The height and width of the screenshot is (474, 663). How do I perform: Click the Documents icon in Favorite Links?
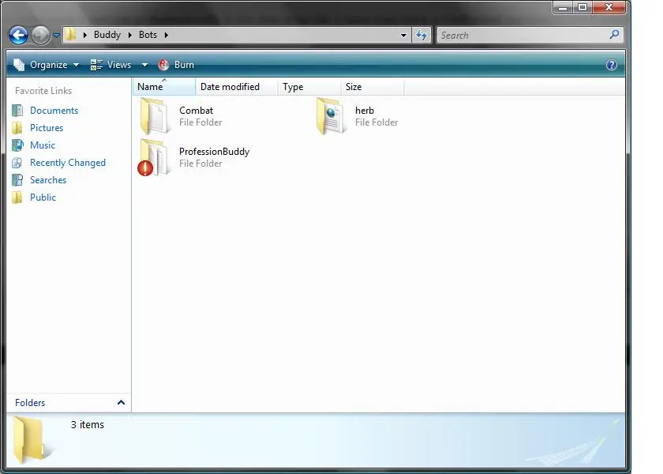pyautogui.click(x=17, y=111)
